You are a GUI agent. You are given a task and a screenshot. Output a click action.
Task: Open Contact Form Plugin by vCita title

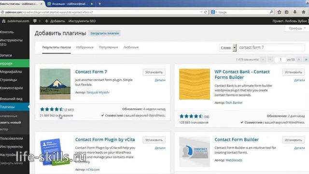coord(105,140)
